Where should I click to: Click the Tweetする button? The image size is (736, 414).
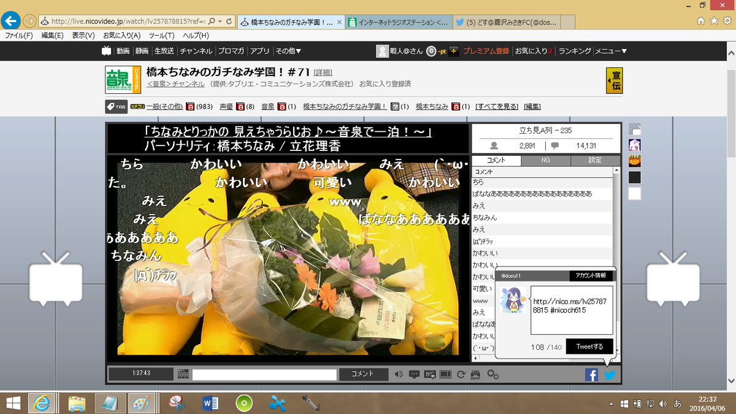coord(589,347)
